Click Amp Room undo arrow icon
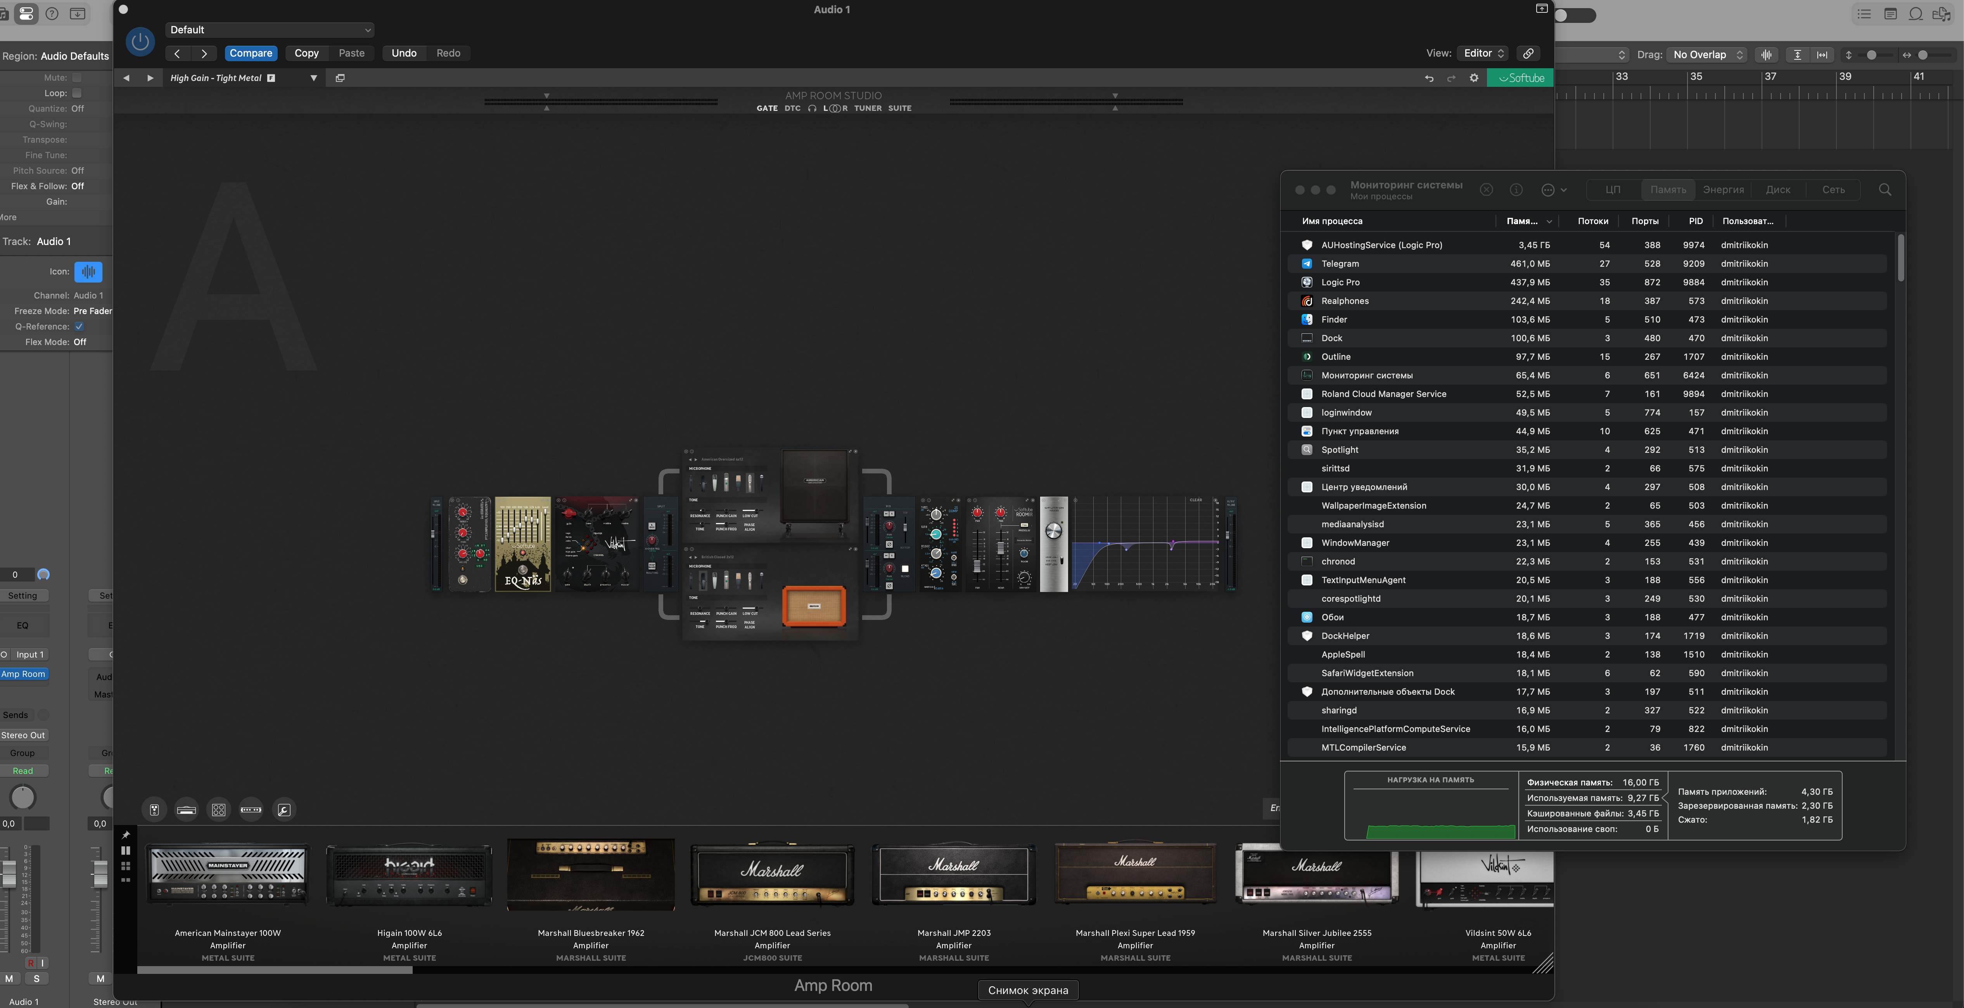1964x1008 pixels. (1429, 78)
